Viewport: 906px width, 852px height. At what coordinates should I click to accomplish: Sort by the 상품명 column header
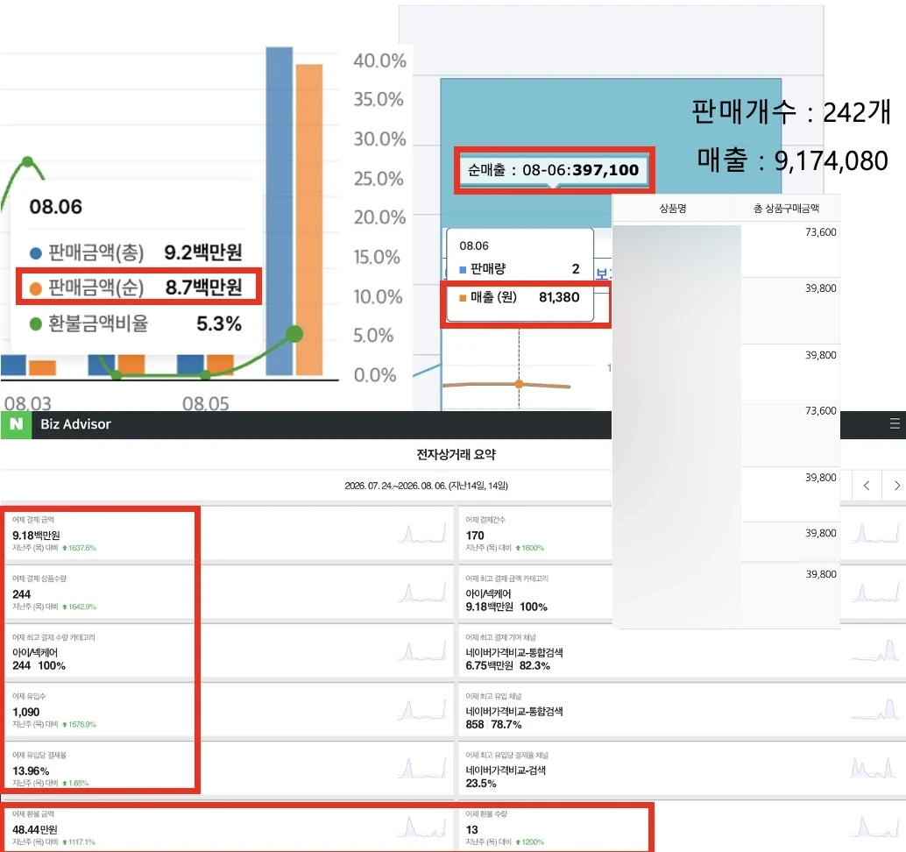click(673, 209)
